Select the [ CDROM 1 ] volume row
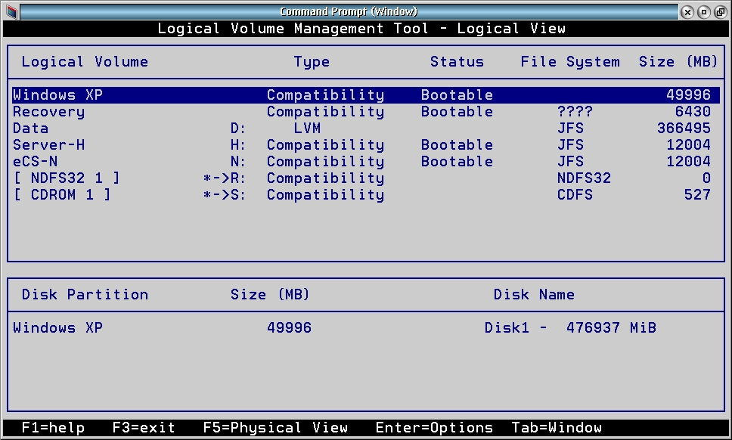The image size is (732, 440). (x=366, y=195)
